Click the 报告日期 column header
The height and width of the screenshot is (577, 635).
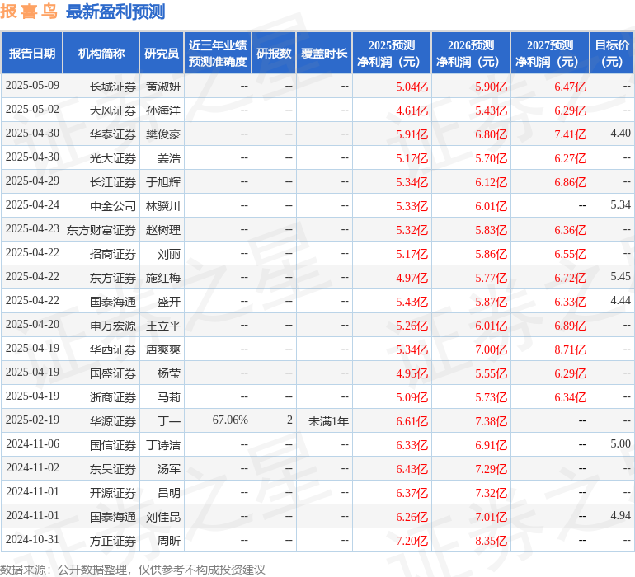(x=31, y=53)
